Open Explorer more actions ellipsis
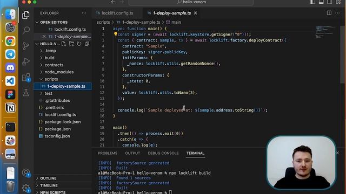The image size is (346, 194). 84,13
